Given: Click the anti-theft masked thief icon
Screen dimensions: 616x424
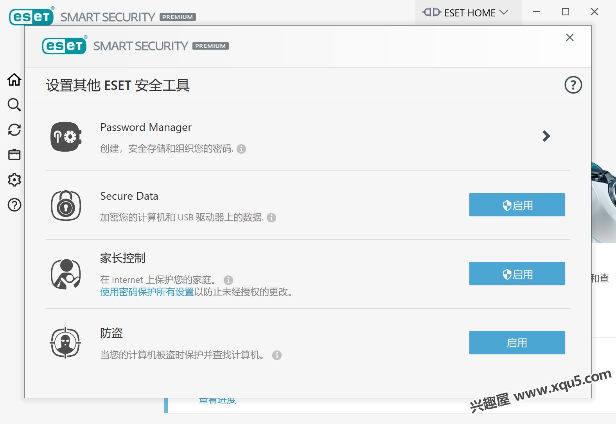Looking at the screenshot, I should [x=65, y=343].
